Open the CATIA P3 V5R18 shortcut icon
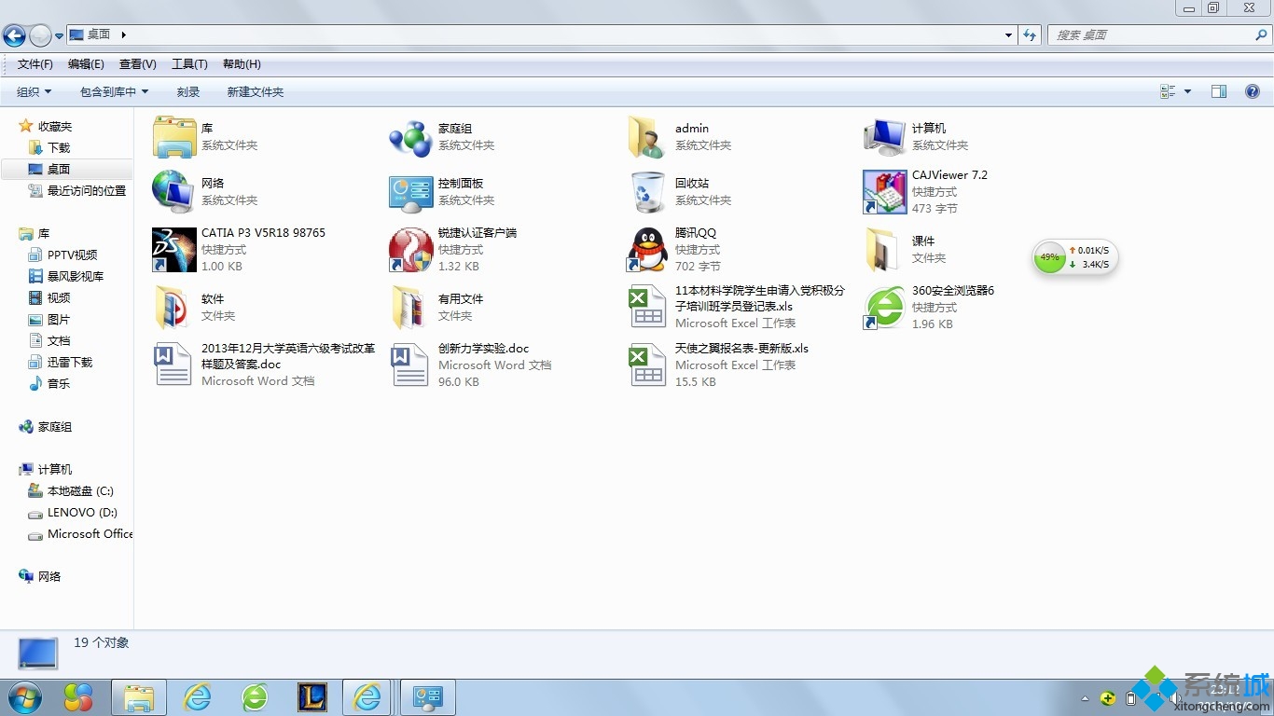1274x716 pixels. (x=174, y=250)
